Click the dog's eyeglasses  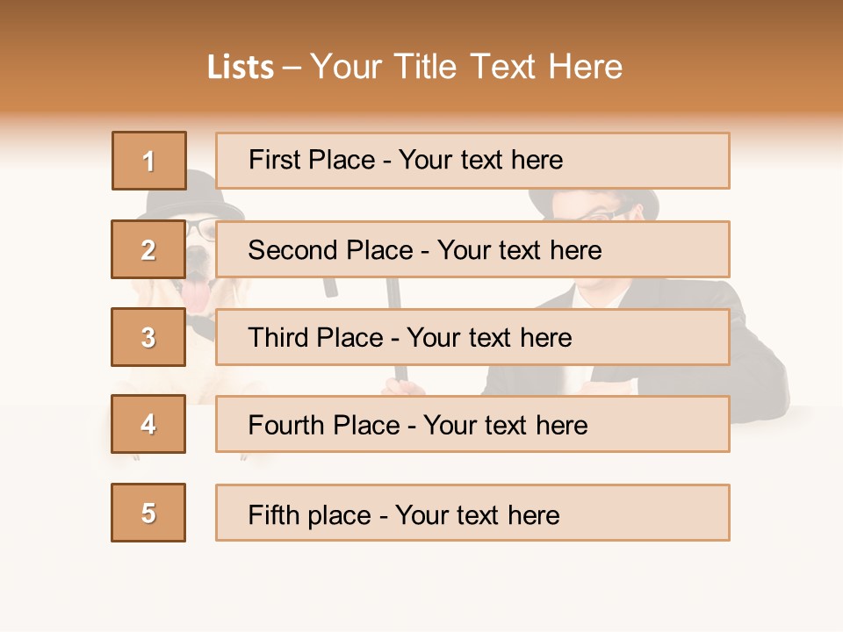[201, 229]
